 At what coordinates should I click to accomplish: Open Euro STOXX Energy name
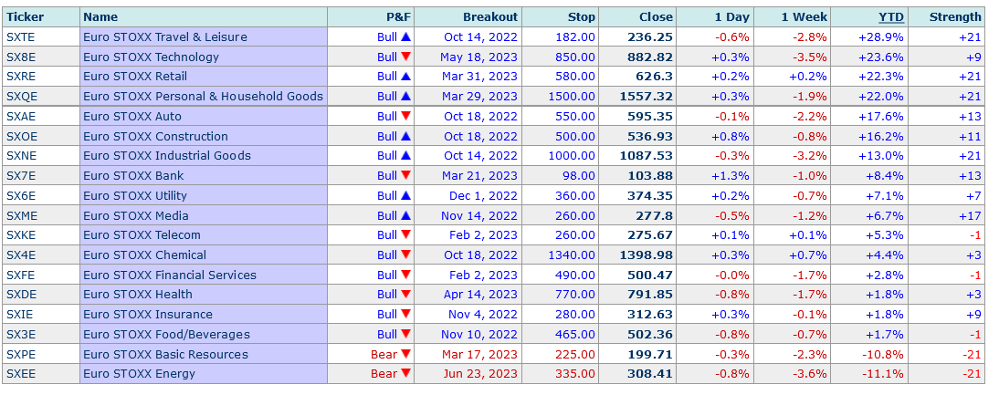pos(139,373)
